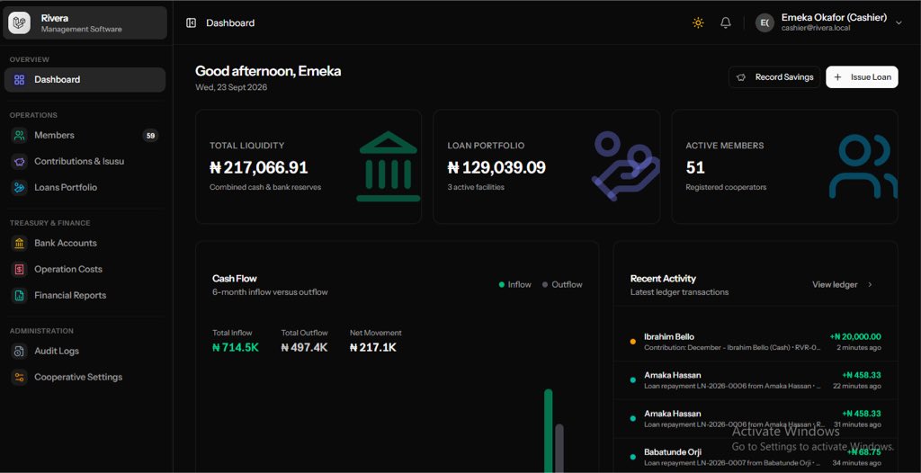
Task: Open the Babatunde Orji transaction row
Action: coord(756,456)
